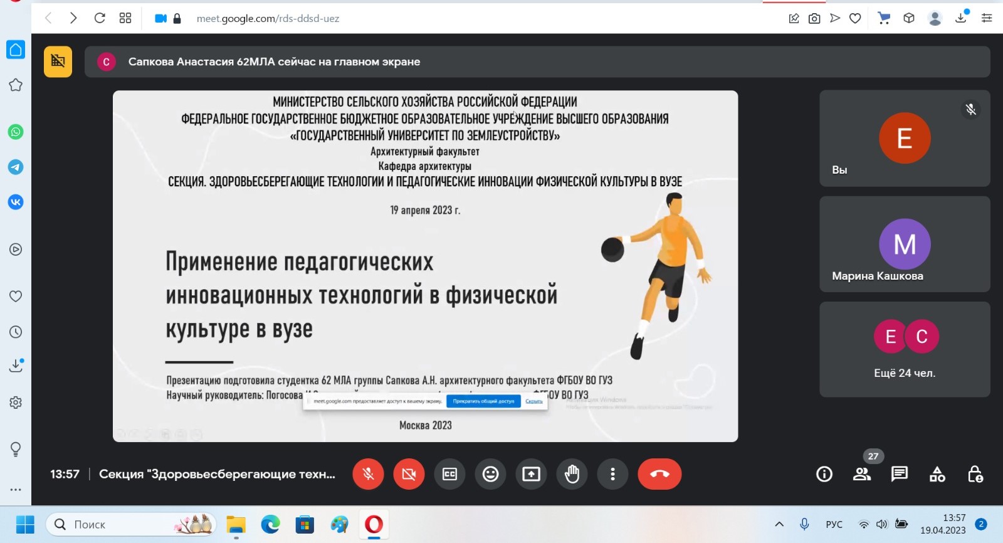Open the activities panel
The height and width of the screenshot is (543, 1003).
937,474
